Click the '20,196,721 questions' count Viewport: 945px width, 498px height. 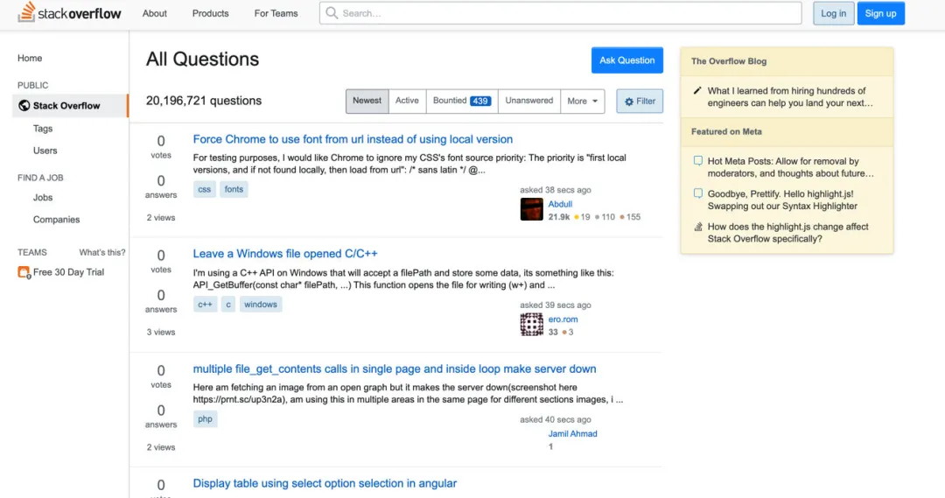coord(204,101)
